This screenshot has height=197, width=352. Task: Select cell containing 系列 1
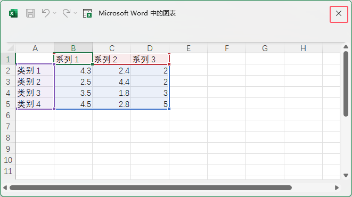coord(73,59)
